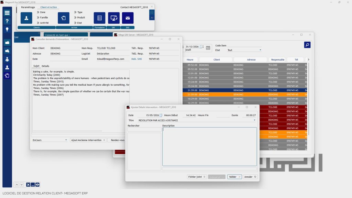Switch to the Paramétrage tab
352x198 pixels.
pyautogui.click(x=28, y=7)
